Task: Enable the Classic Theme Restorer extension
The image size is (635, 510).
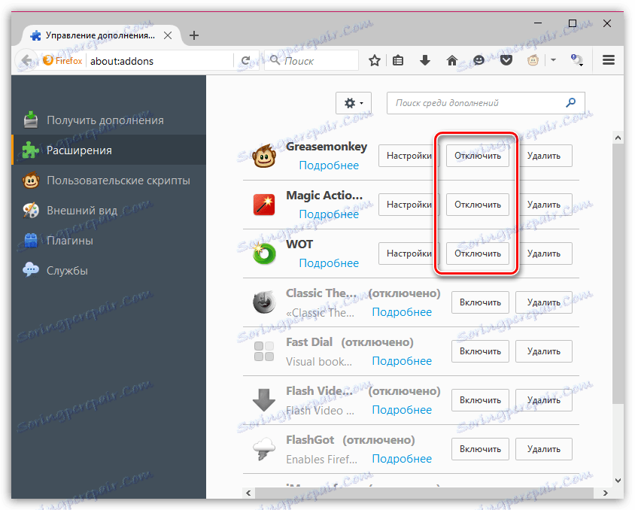Action: point(480,302)
